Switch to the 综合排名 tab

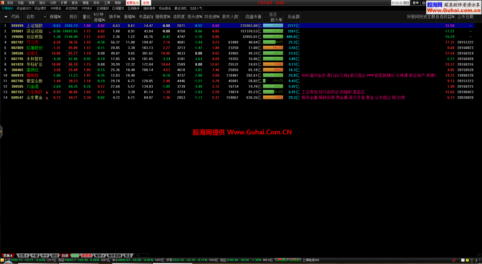click(165, 8)
